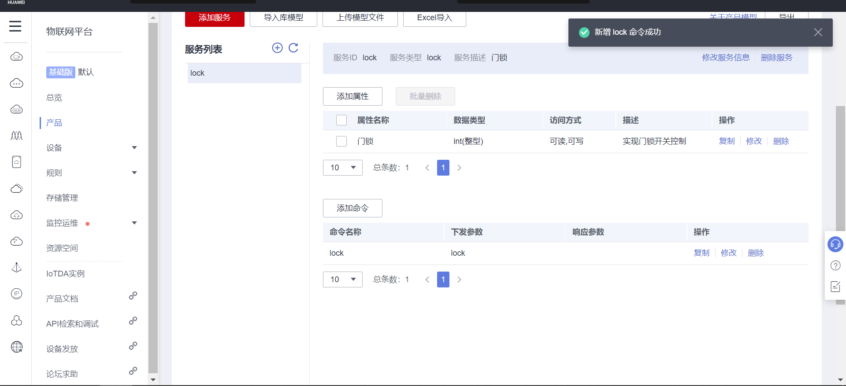Image resolution: width=846 pixels, height=386 pixels.
Task: Tick the select-all checkbox beside 属性名称
Action: (341, 120)
